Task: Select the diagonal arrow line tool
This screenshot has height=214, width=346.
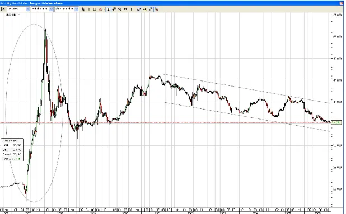Action: pyautogui.click(x=151, y=9)
